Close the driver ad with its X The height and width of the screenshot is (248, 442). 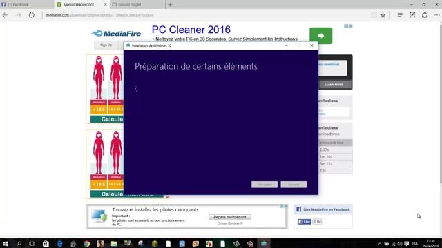coord(286,206)
